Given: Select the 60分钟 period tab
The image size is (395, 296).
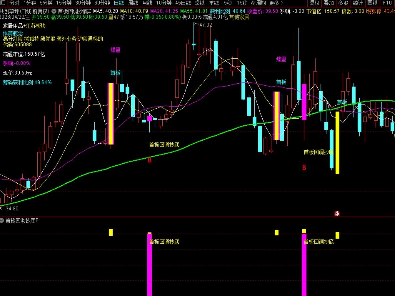Looking at the screenshot, I should point(102,3).
